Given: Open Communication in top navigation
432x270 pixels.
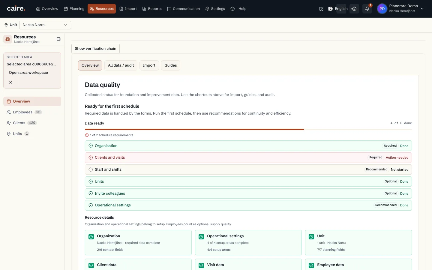Looking at the screenshot, I should [x=183, y=9].
